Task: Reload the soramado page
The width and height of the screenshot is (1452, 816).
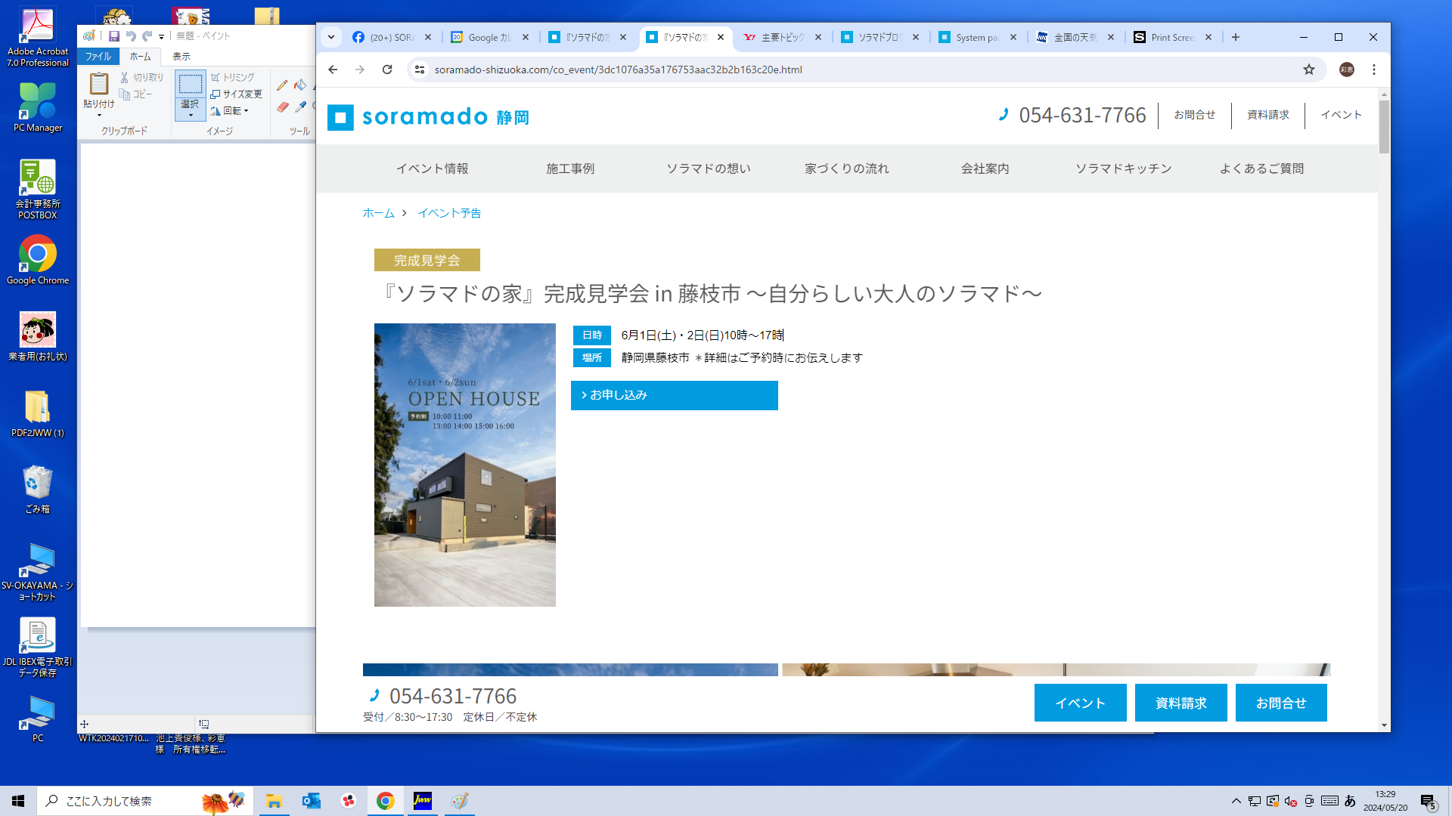Action: click(x=387, y=70)
